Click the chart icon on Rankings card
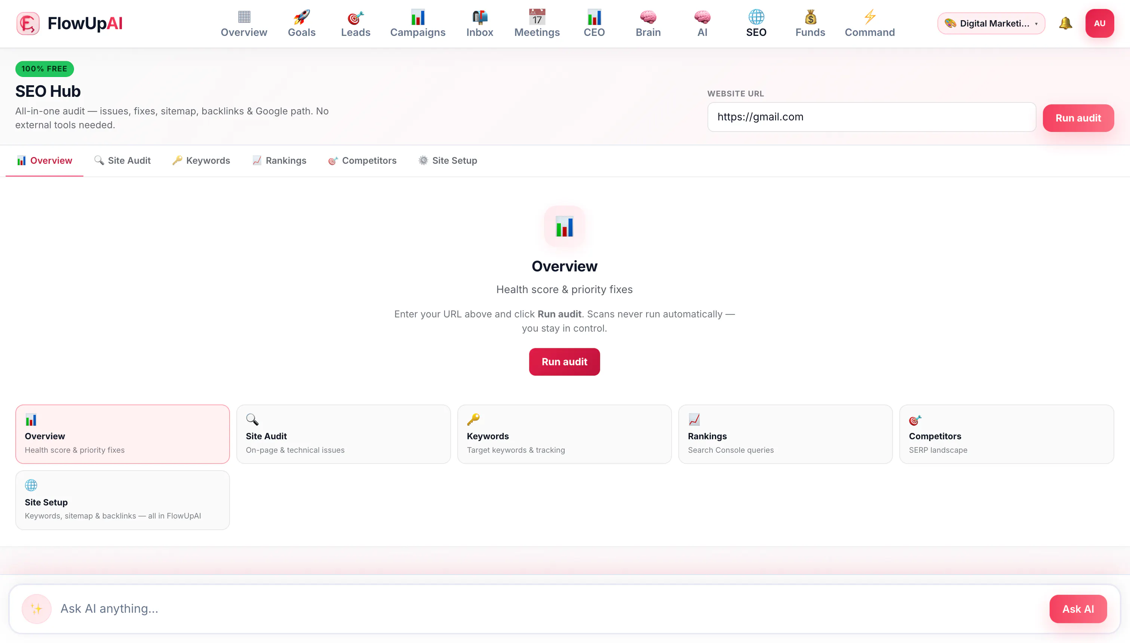Screen dimensions: 1130x643 pos(694,419)
